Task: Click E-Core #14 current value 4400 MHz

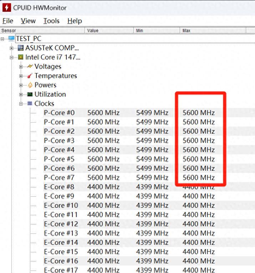Action: click(x=103, y=242)
